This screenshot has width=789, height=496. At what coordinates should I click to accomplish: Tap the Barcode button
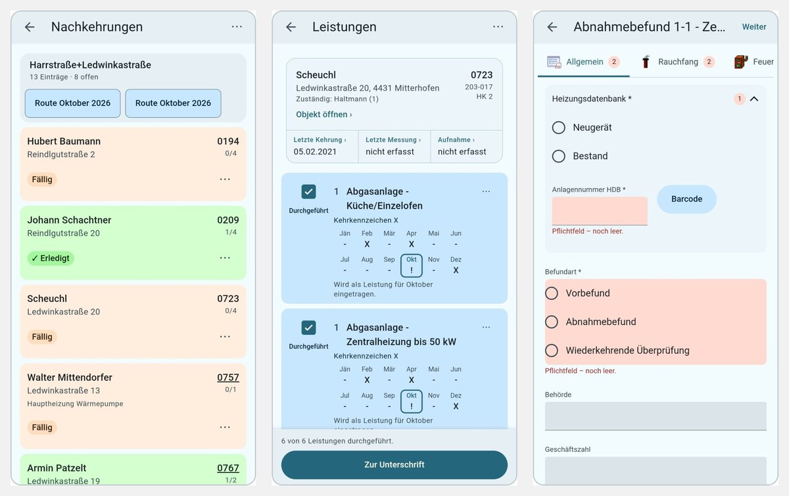point(686,199)
